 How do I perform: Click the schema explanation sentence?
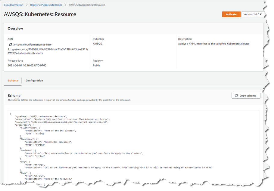(69, 100)
